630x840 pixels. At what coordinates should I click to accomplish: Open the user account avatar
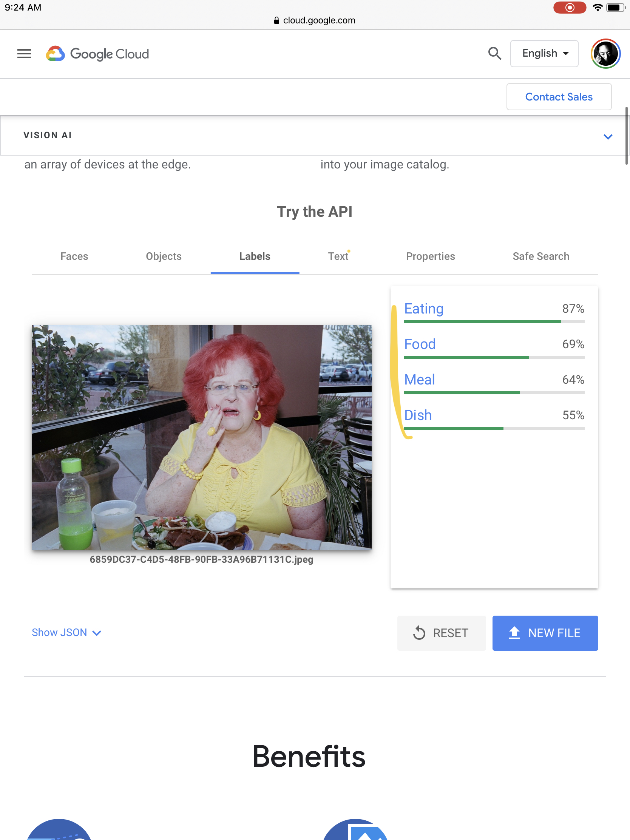pos(605,54)
